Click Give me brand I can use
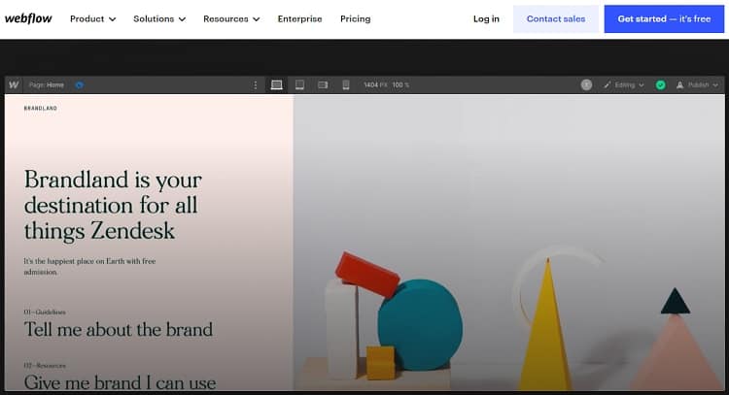 120,382
